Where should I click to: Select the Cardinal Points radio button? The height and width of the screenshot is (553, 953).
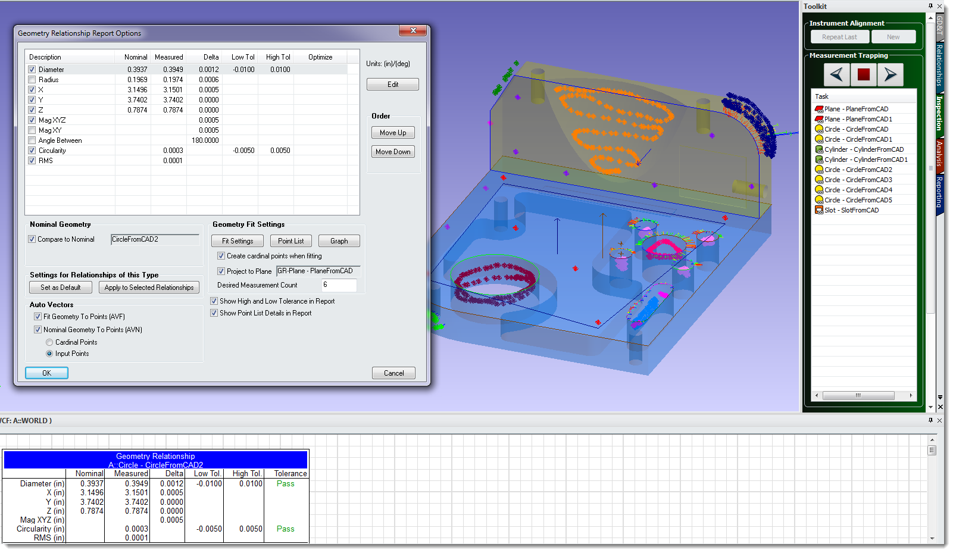[x=49, y=342]
